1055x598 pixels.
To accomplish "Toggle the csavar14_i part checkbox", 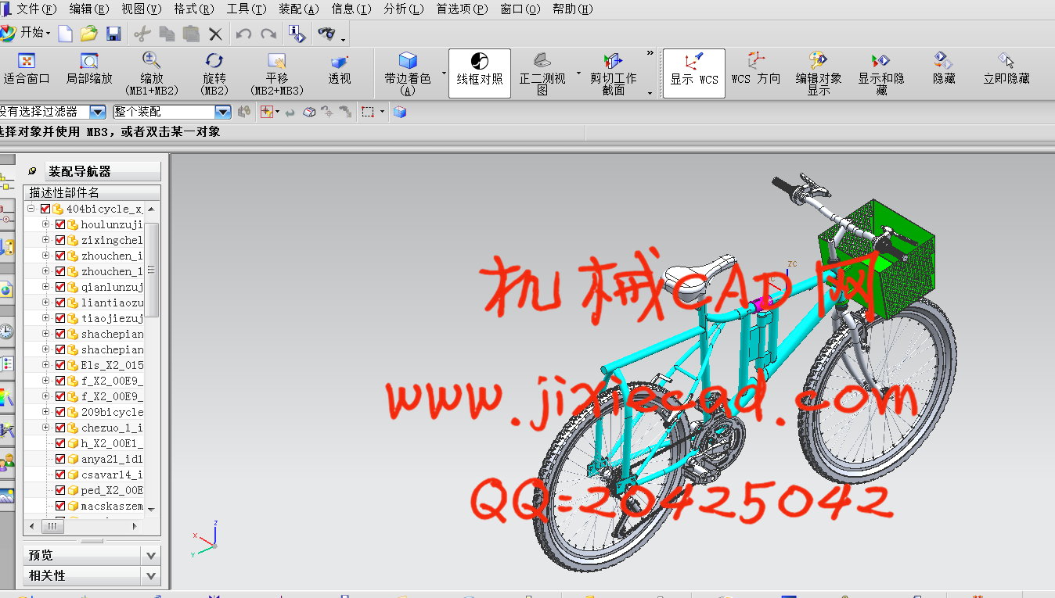I will click(x=60, y=474).
